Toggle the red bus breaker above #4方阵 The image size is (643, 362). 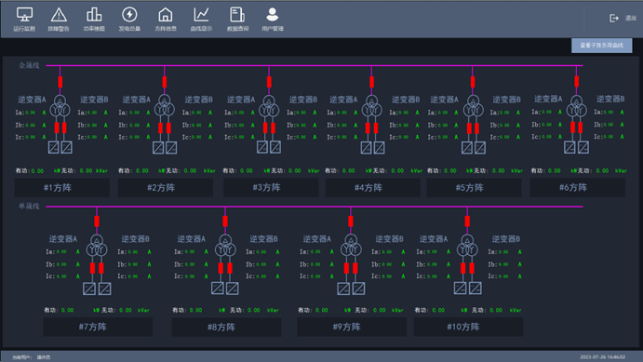[371, 82]
